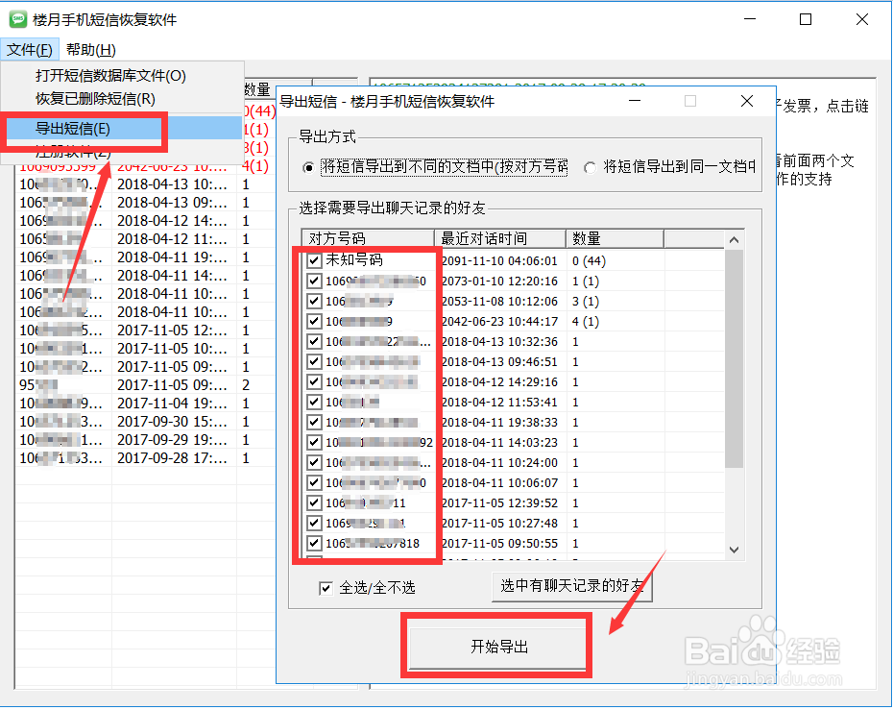Image resolution: width=893 pixels, height=710 pixels.
Task: Close the 导出短信 dialog
Action: pyautogui.click(x=747, y=102)
